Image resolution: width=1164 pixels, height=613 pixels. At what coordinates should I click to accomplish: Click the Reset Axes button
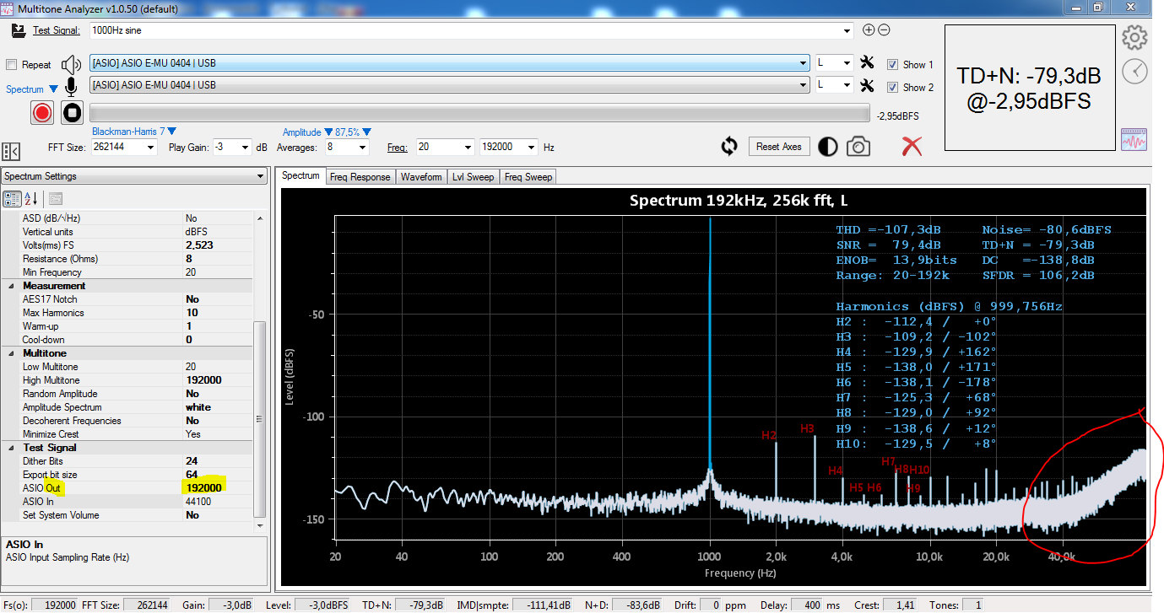click(779, 147)
